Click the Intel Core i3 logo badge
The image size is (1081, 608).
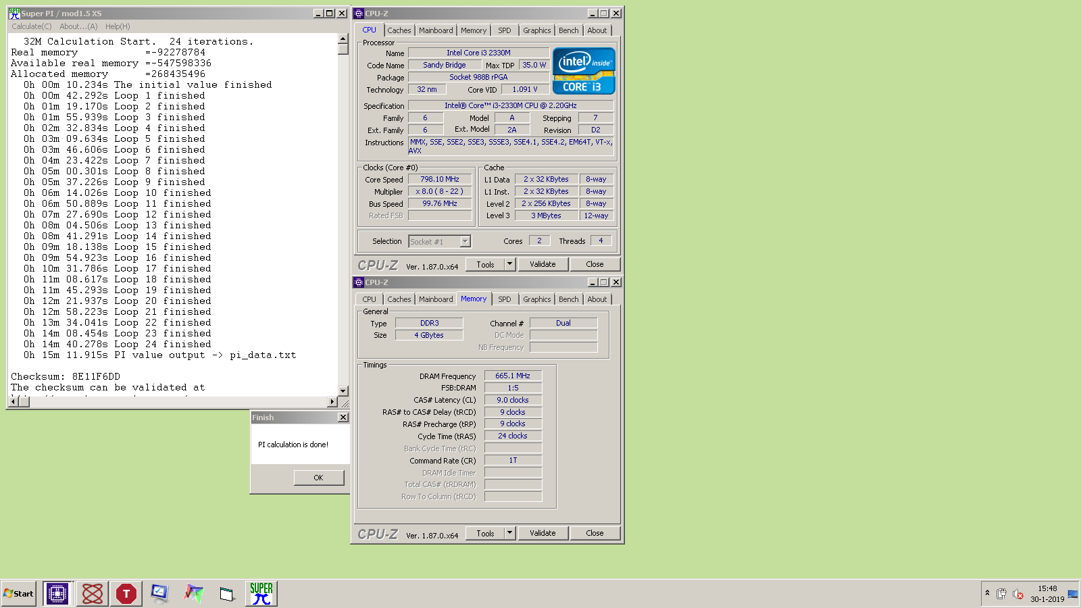(x=584, y=70)
